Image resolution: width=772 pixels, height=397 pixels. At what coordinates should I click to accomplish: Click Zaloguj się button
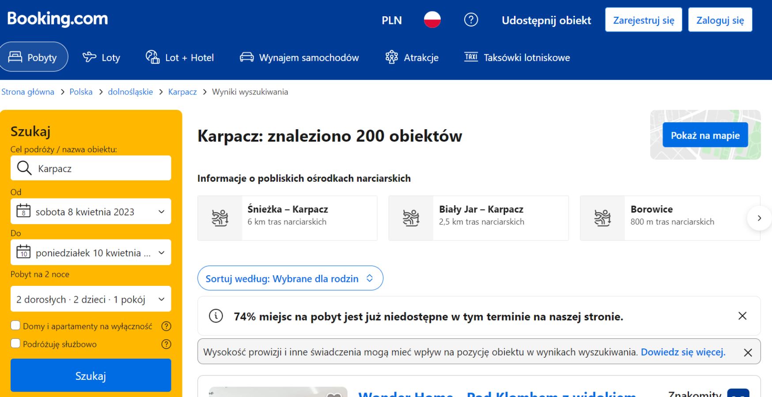(720, 20)
